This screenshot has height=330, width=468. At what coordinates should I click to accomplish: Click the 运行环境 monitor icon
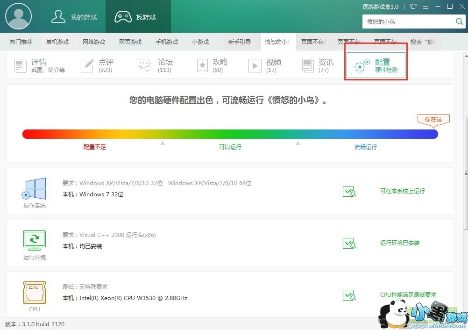(x=34, y=240)
